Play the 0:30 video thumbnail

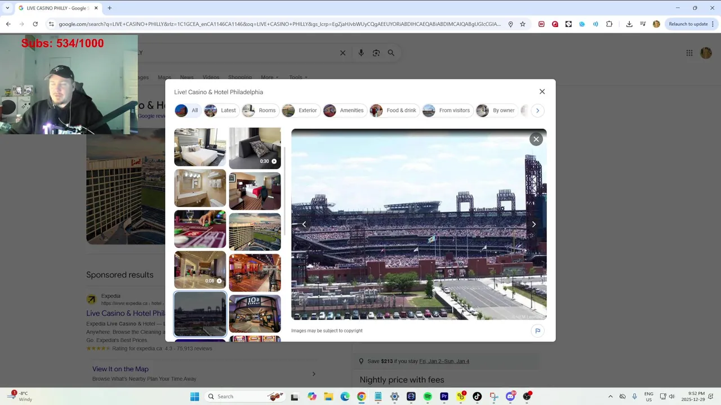255,148
